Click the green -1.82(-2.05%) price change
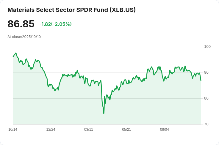The width and height of the screenshot is (219, 145). (x=55, y=24)
